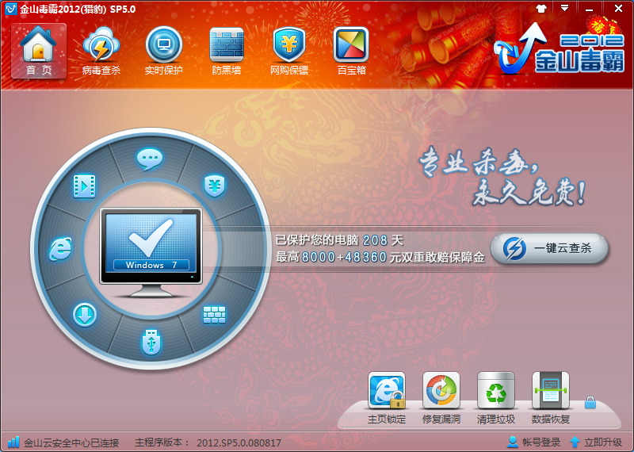Click the USB drive protection ring icon
Screen dimensions: 634x452
click(x=150, y=341)
